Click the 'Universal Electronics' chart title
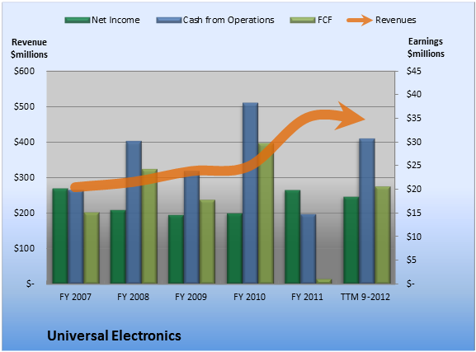Viewport: 476px width, 352px height. [x=114, y=336]
